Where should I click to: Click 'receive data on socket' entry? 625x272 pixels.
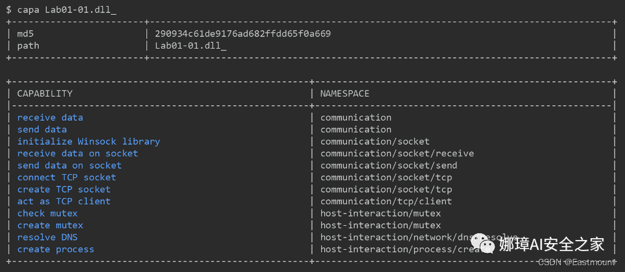[x=78, y=154]
